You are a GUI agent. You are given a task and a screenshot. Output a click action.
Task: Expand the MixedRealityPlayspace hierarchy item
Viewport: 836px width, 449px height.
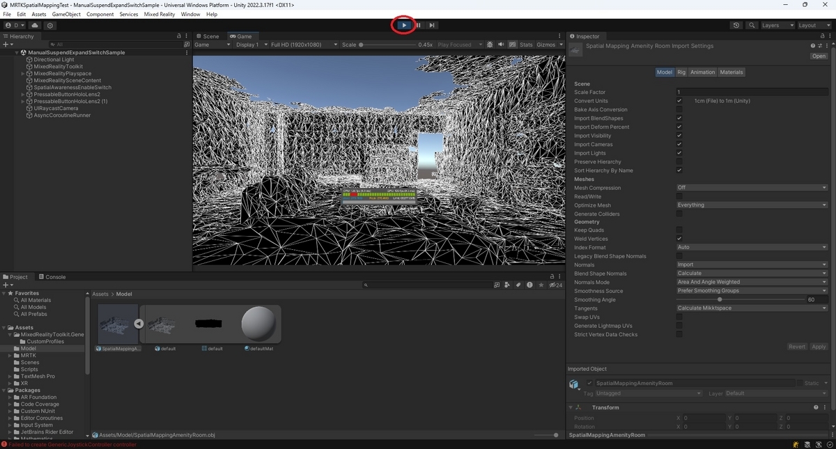pos(23,74)
